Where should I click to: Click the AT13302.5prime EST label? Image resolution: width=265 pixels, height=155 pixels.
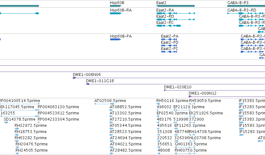(x=125, y=113)
